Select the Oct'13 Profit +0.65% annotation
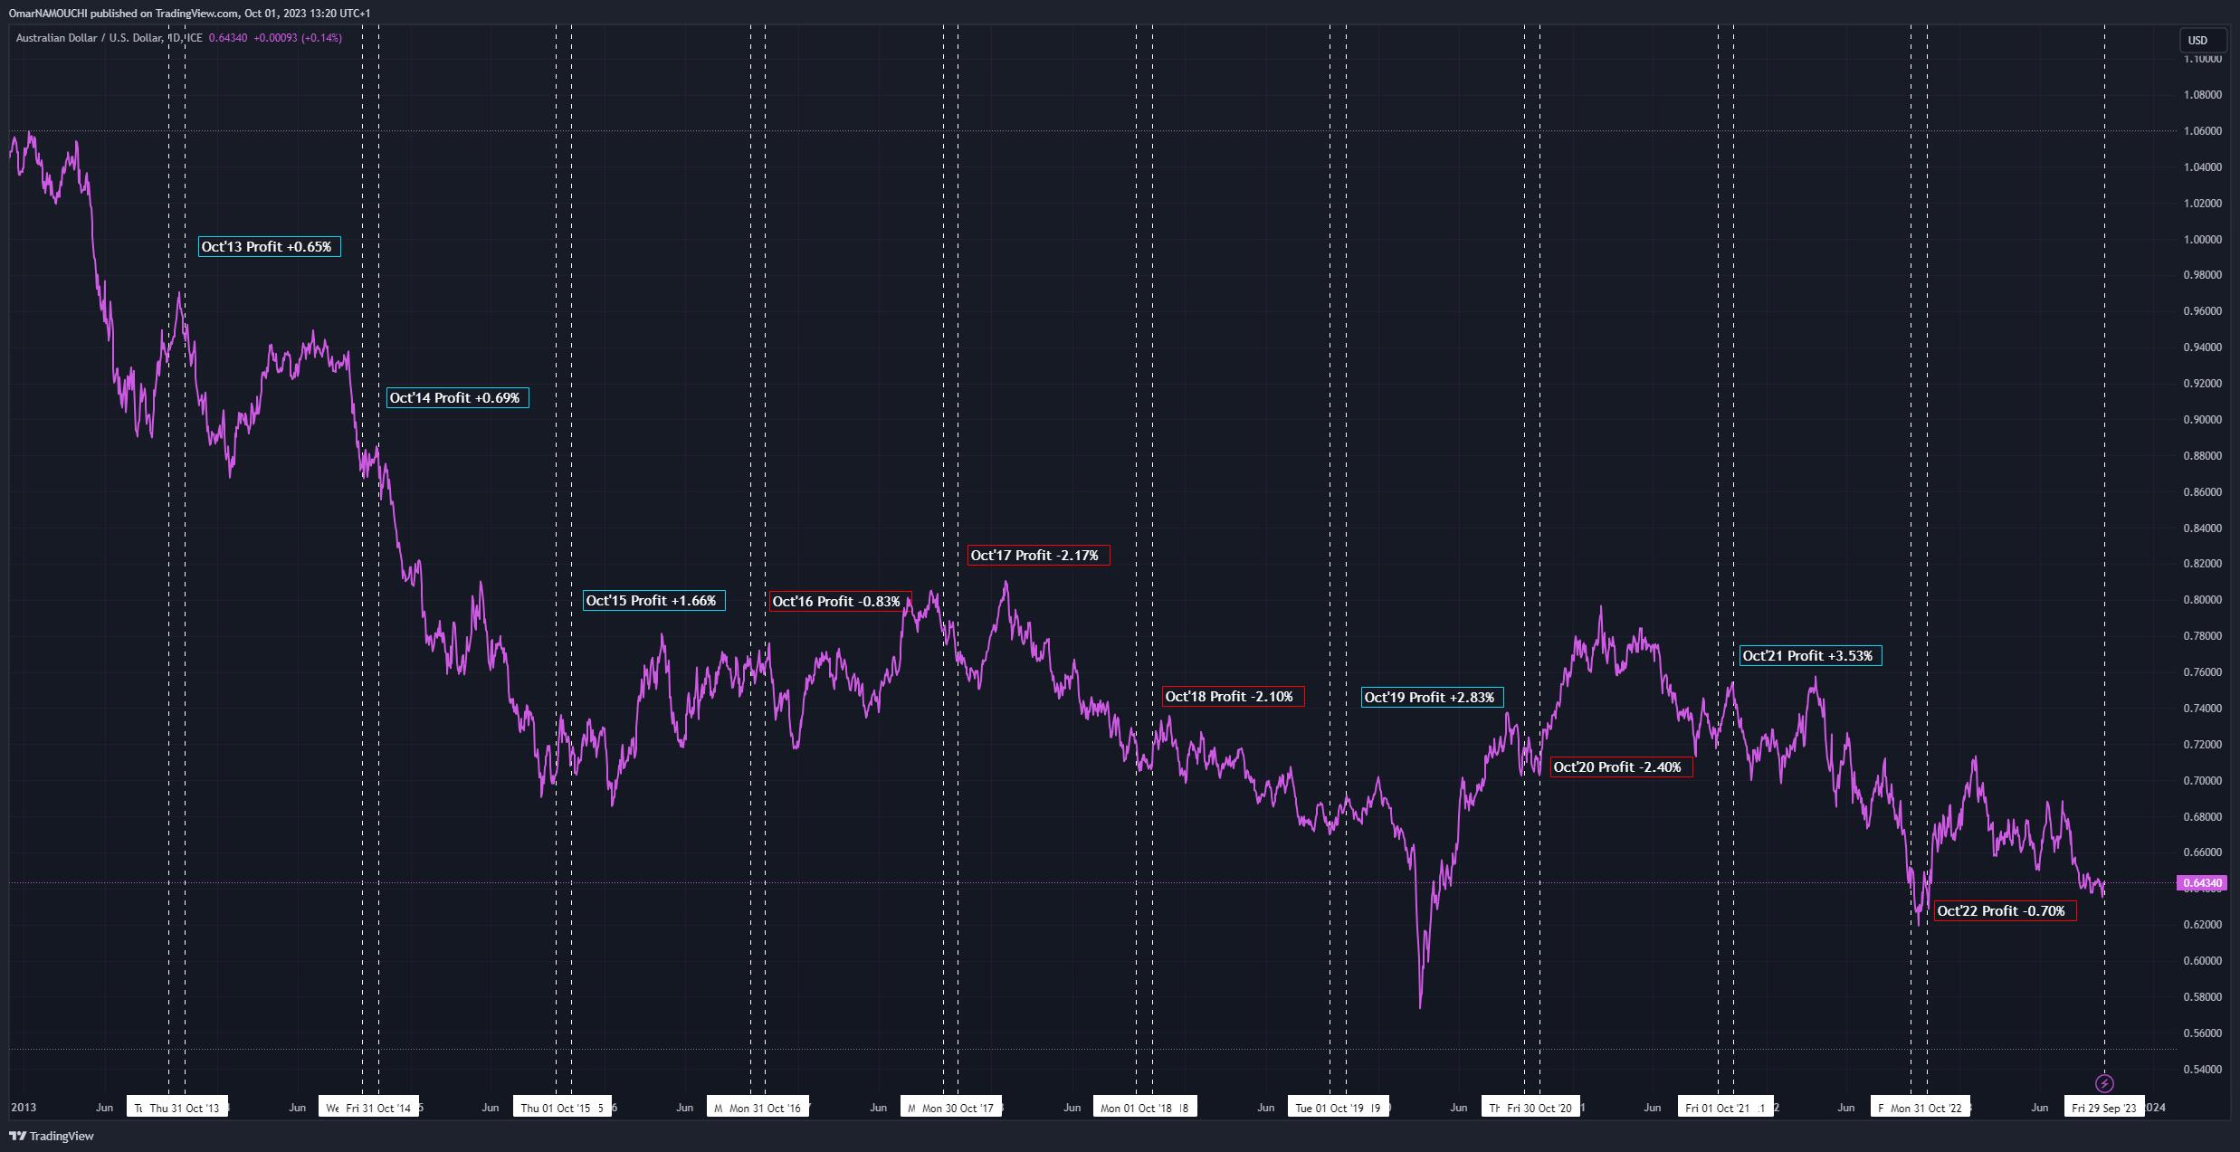Viewport: 2240px width, 1152px height. coord(270,247)
